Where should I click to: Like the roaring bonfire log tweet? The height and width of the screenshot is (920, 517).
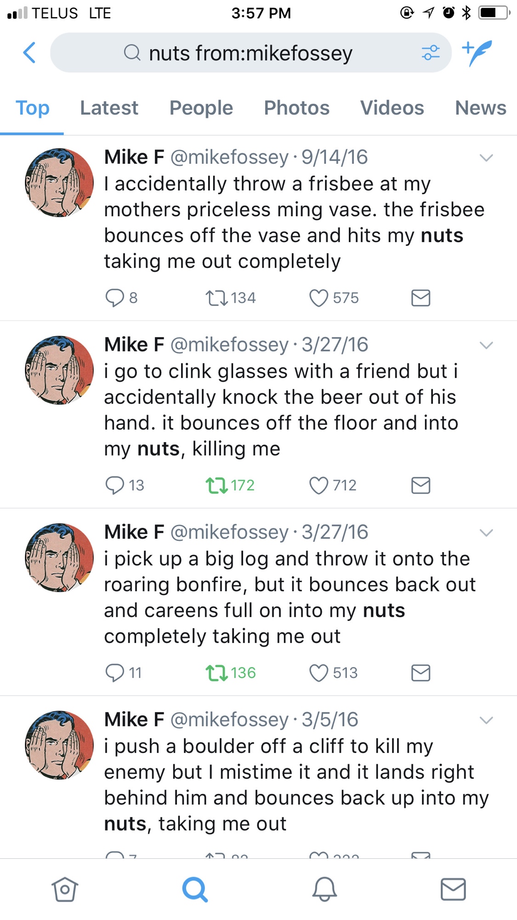[x=318, y=673]
